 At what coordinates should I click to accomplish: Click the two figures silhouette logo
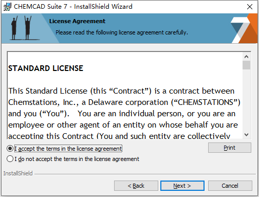click(x=22, y=28)
